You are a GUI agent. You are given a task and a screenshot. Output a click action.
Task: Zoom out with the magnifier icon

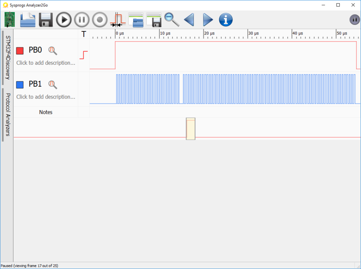point(172,20)
